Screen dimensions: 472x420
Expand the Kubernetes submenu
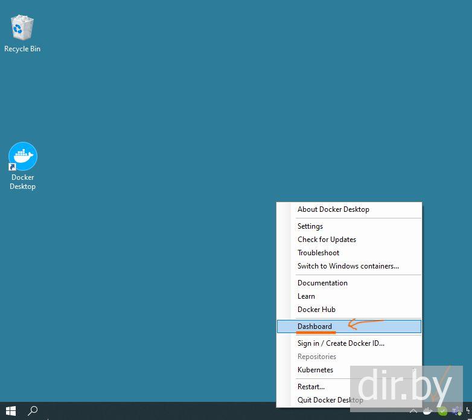[x=349, y=370]
